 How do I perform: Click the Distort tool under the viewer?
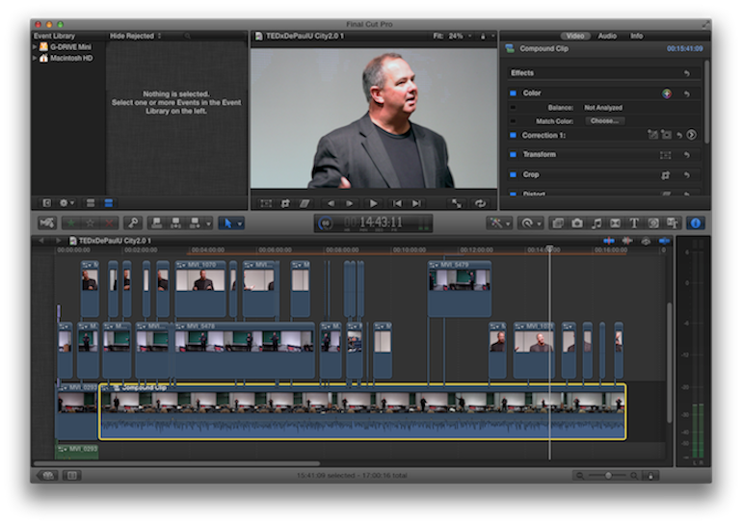tap(305, 203)
